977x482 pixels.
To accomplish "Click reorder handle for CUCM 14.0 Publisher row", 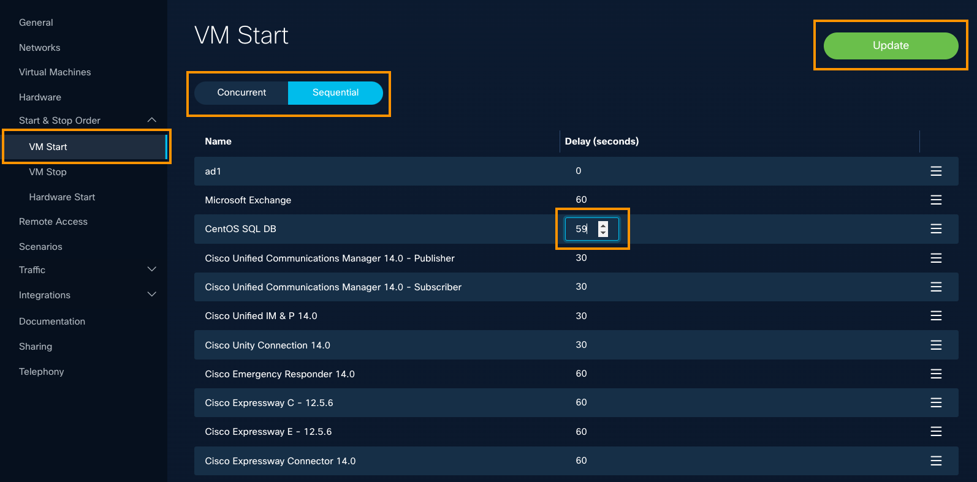I will click(936, 258).
